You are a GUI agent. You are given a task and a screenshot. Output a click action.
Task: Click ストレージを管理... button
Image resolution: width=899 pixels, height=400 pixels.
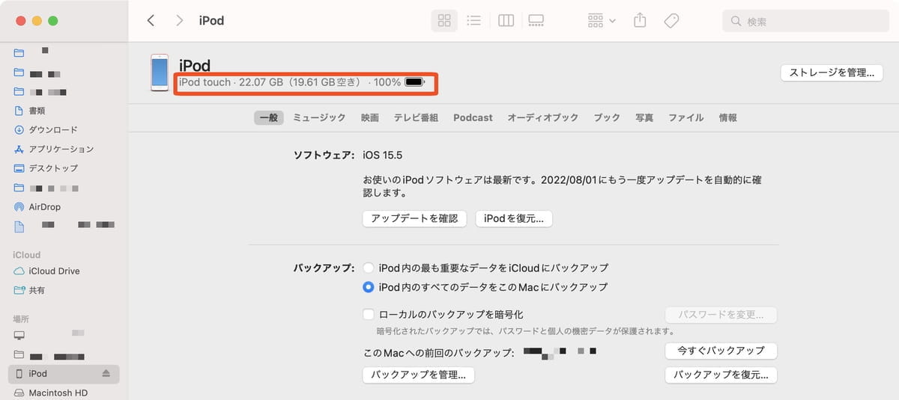pyautogui.click(x=832, y=73)
